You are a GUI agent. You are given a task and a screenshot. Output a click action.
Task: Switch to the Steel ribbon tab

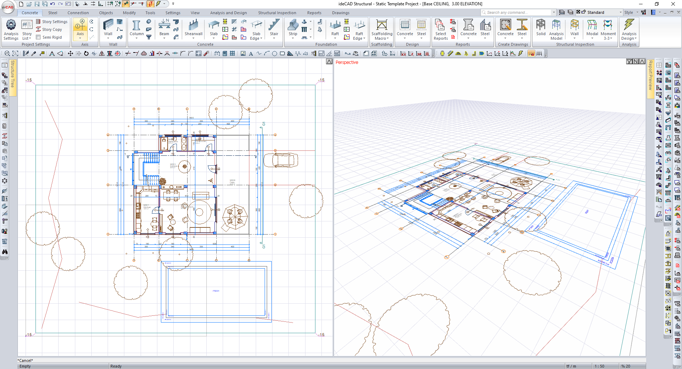[53, 13]
